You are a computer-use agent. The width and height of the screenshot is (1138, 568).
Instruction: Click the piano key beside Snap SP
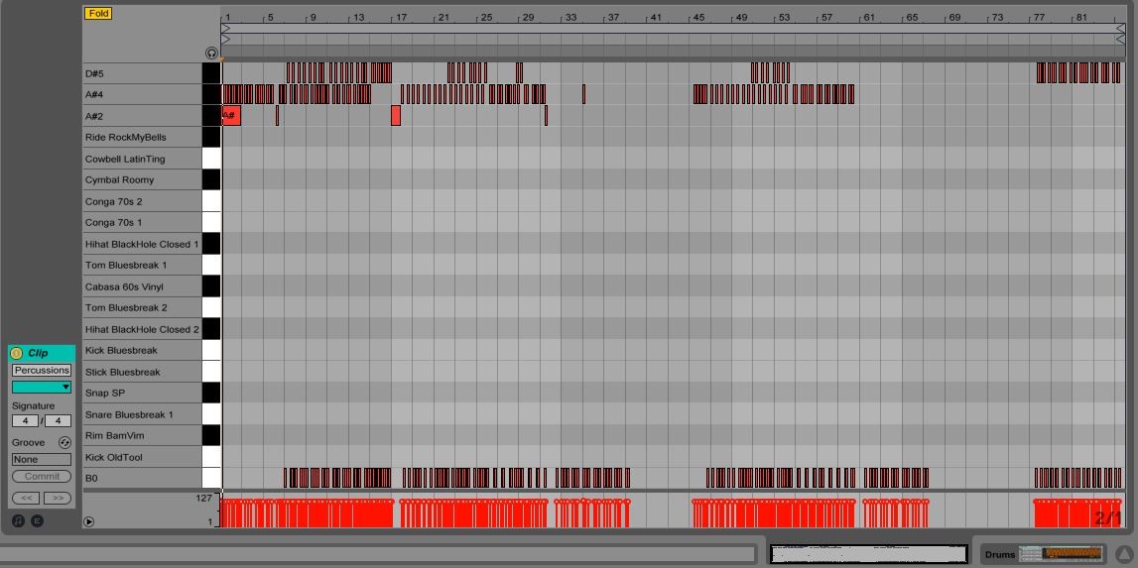pyautogui.click(x=211, y=394)
